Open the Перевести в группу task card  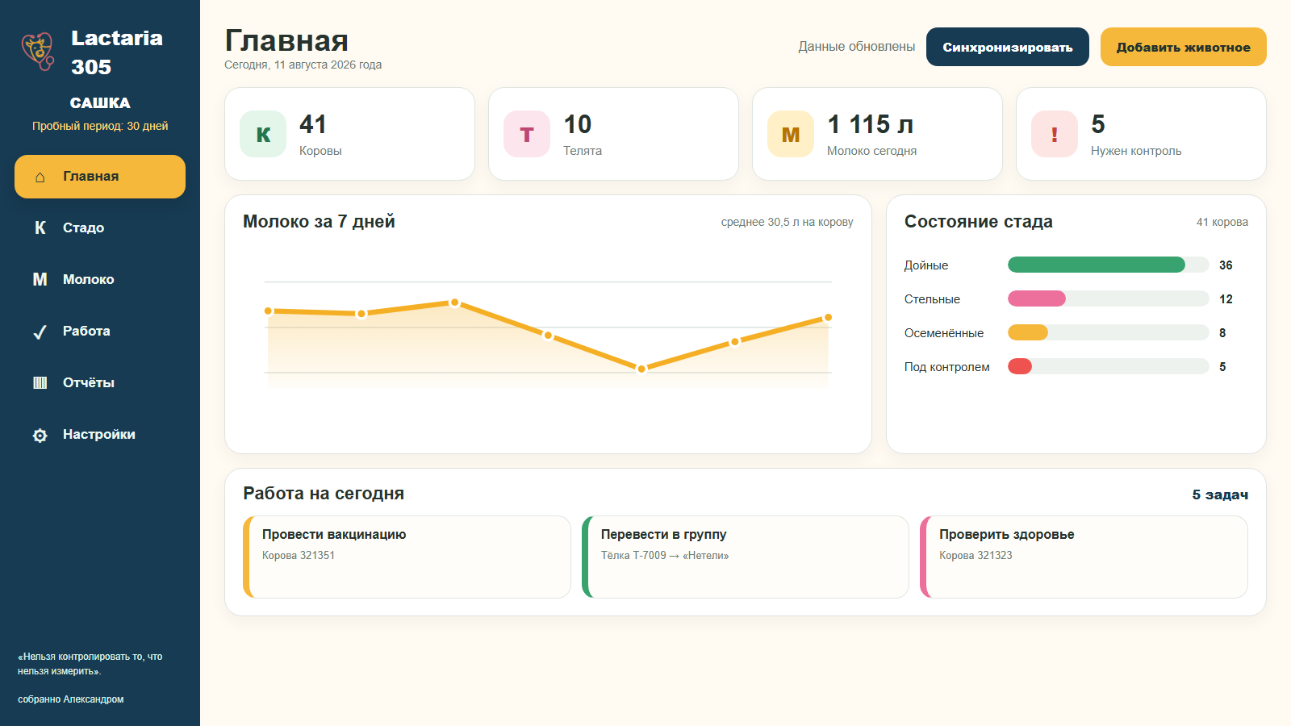click(x=746, y=557)
